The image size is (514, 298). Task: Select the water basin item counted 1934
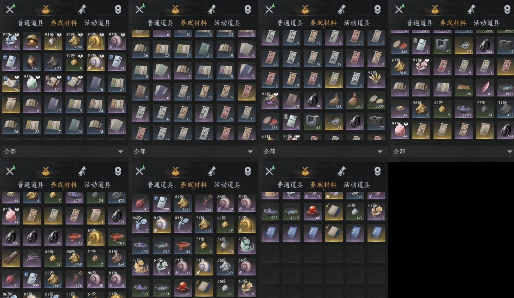point(506,88)
